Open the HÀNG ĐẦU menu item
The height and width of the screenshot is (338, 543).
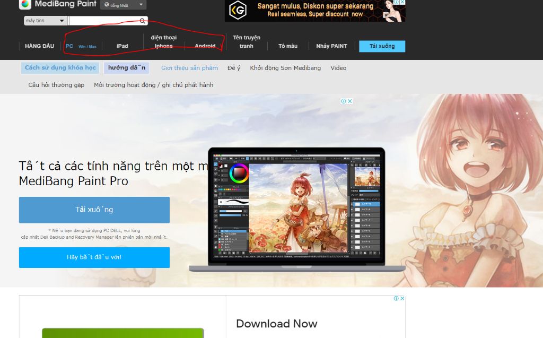click(x=39, y=46)
